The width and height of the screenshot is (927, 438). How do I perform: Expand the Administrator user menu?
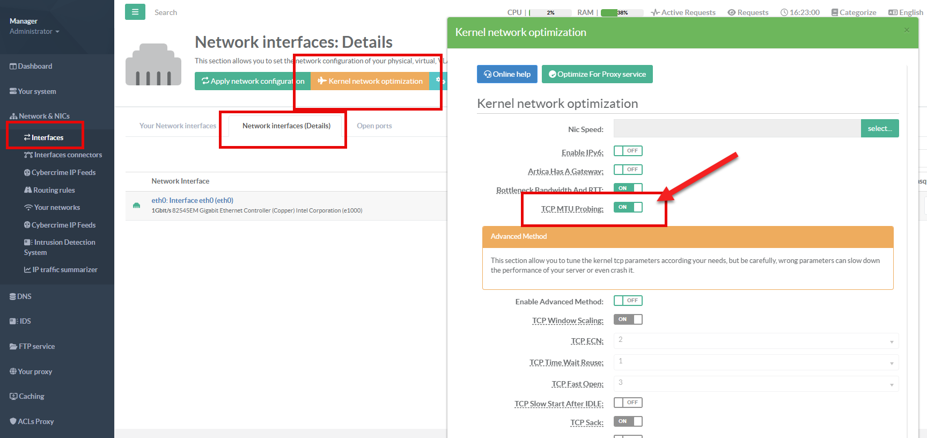click(x=34, y=32)
